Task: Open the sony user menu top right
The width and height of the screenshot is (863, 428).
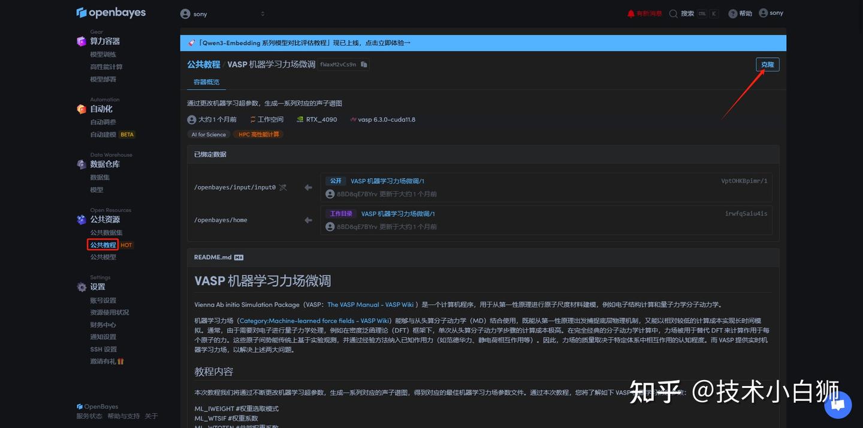Action: click(771, 13)
